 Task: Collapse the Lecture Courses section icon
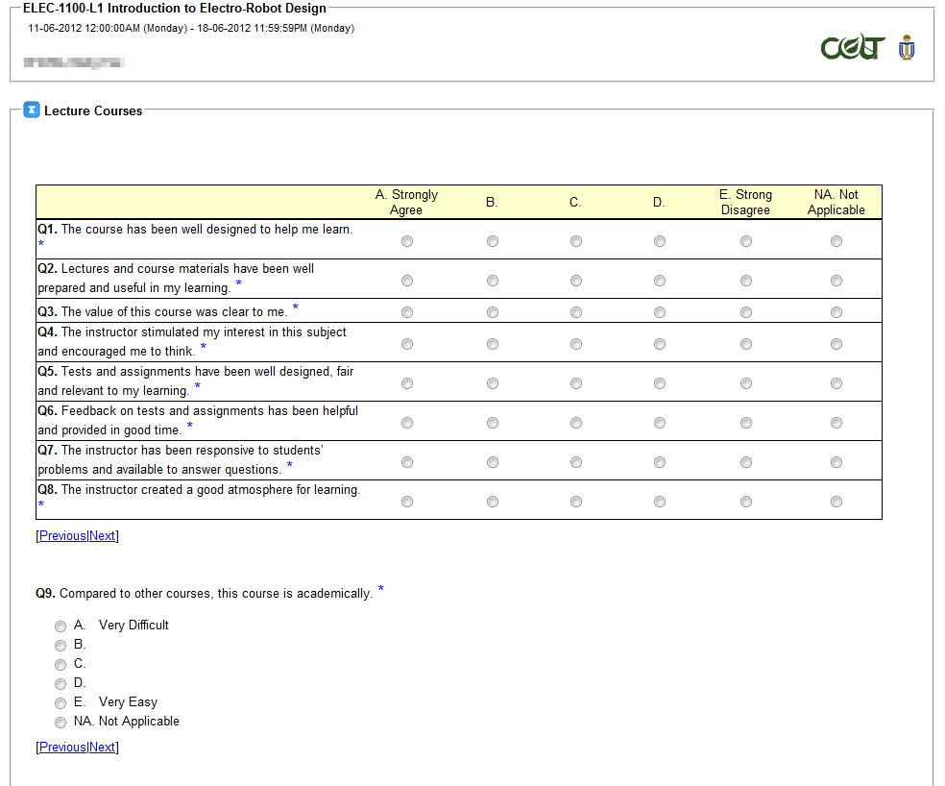click(x=31, y=111)
